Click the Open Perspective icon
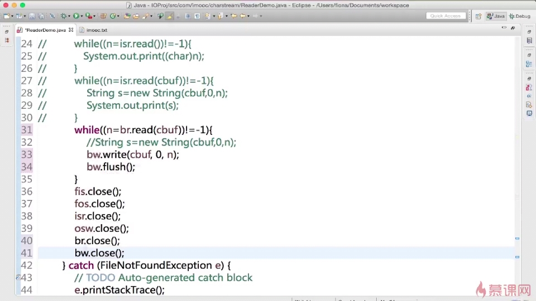Viewport: 536px width, 301px height. coord(478,16)
